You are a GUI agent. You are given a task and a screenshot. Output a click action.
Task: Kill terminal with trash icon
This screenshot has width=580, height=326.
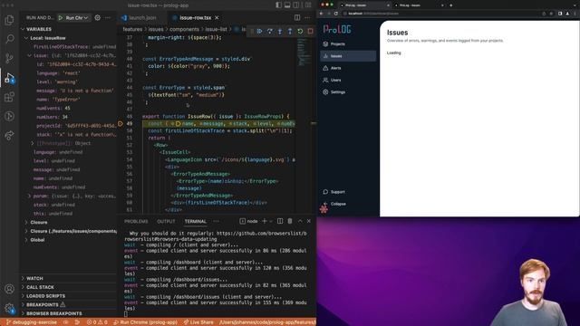pos(290,221)
